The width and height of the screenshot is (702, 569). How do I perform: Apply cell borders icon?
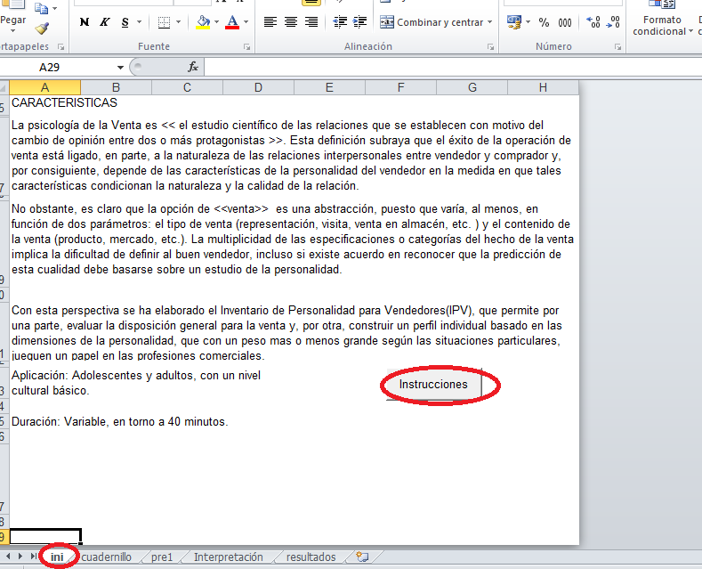tap(165, 22)
